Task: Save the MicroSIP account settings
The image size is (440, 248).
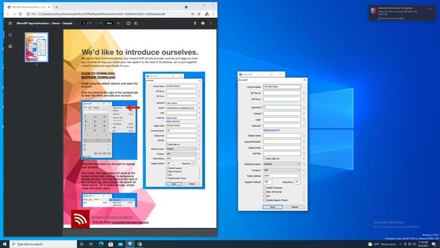Action: point(273,207)
